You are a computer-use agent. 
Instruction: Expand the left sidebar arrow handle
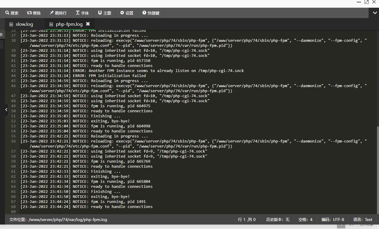(6, 110)
